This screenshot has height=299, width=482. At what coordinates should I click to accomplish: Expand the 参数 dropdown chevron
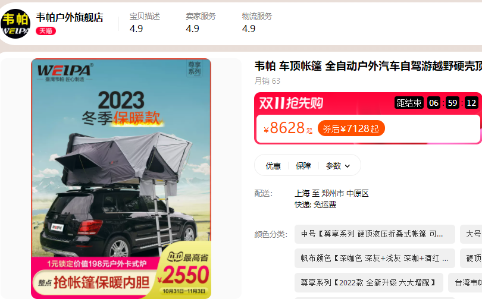pos(348,166)
